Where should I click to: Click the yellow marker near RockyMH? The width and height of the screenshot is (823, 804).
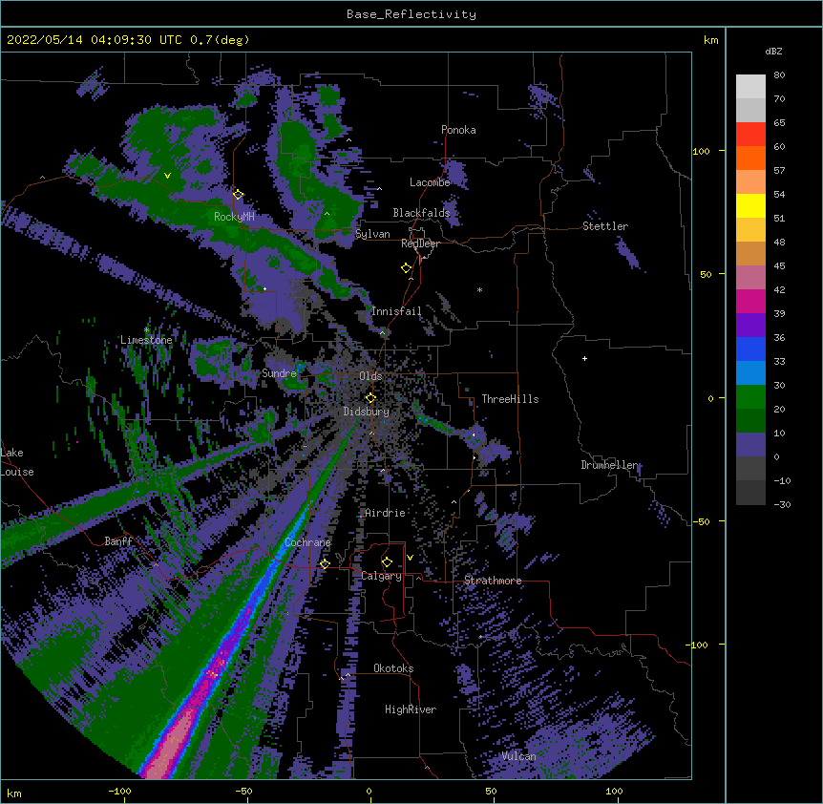238,194
